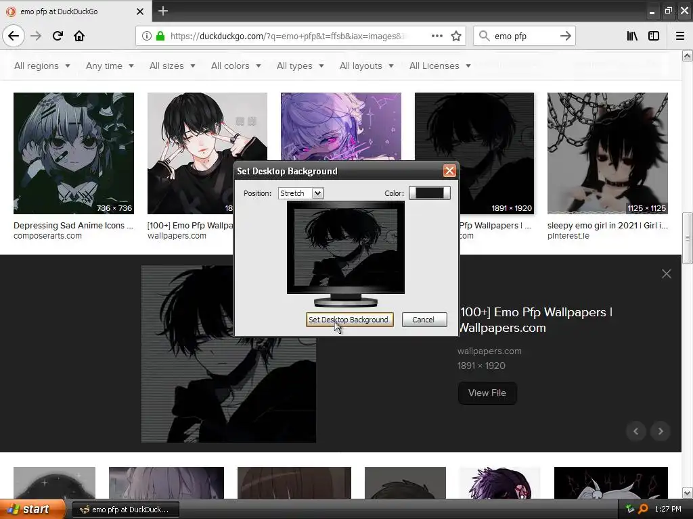The width and height of the screenshot is (693, 519).
Task: Click the system tray magnifier icon
Action: pyautogui.click(x=643, y=509)
